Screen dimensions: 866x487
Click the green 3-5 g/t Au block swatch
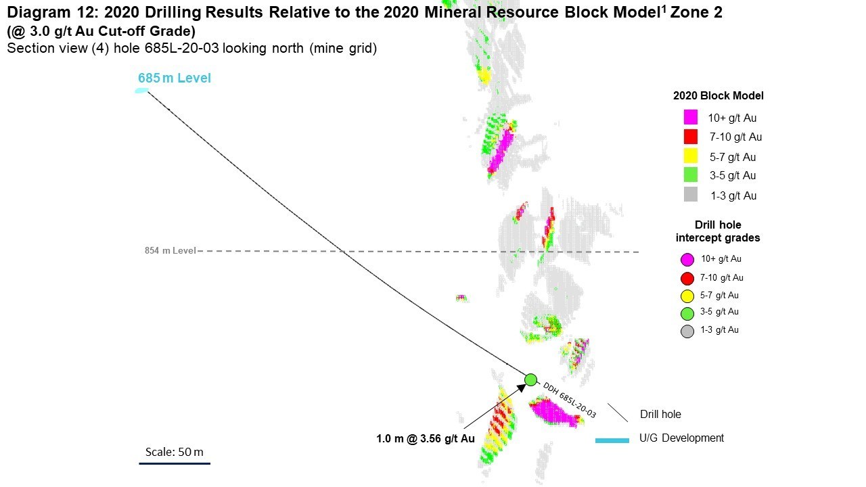click(691, 175)
